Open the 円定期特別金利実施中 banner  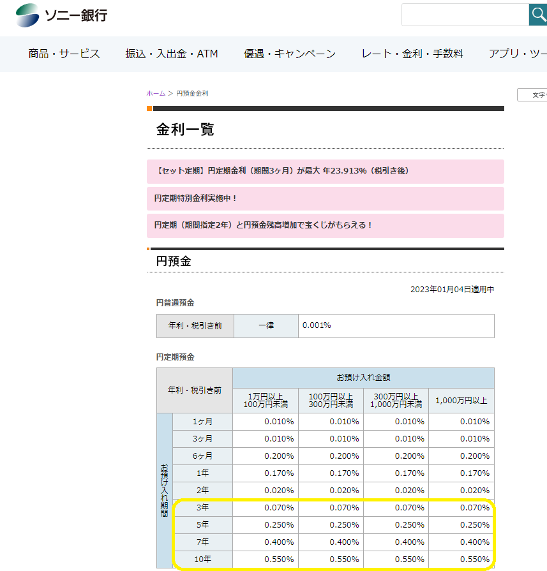pyautogui.click(x=326, y=198)
